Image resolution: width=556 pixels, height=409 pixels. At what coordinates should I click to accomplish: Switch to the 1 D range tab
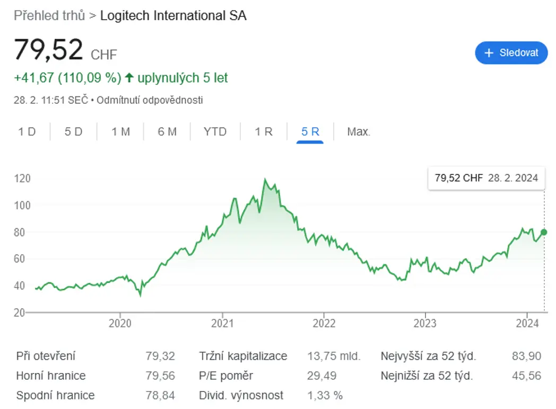27,132
